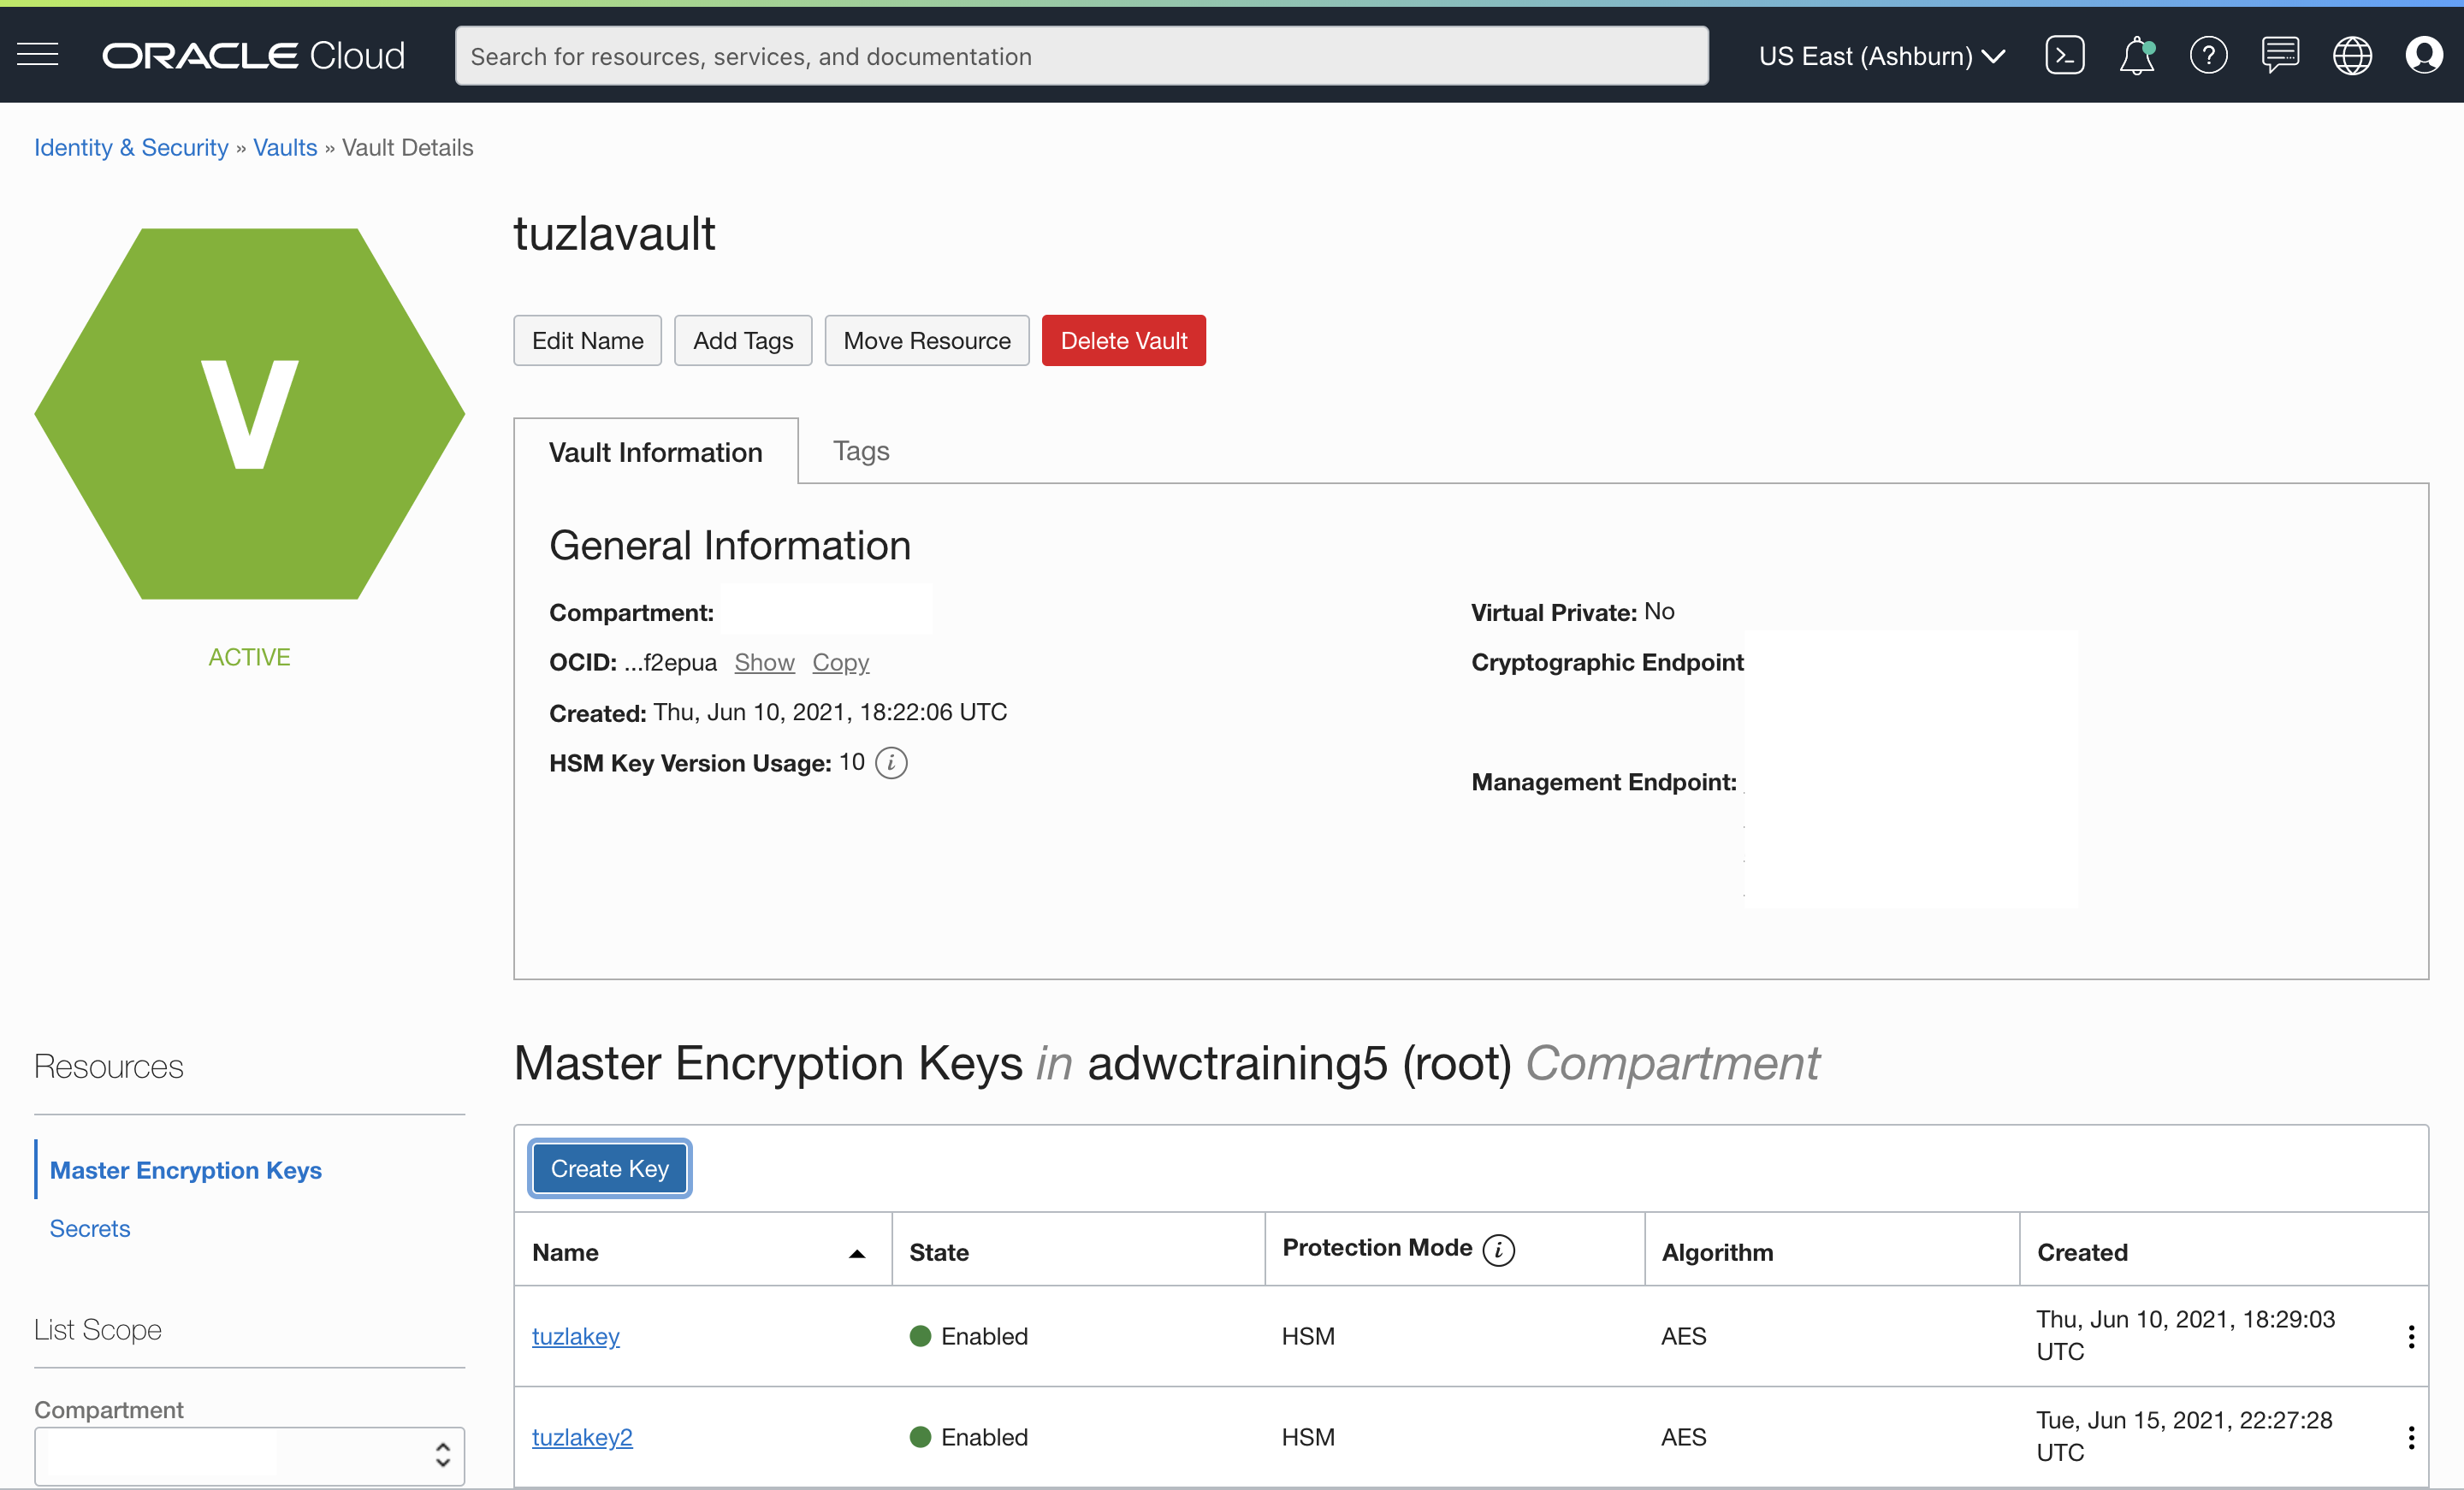The height and width of the screenshot is (1490, 2464).
Task: Switch to the Tags tab
Action: tap(860, 451)
